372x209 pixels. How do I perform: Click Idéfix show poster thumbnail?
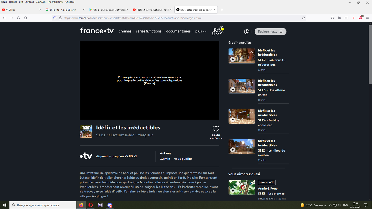coord(86,131)
